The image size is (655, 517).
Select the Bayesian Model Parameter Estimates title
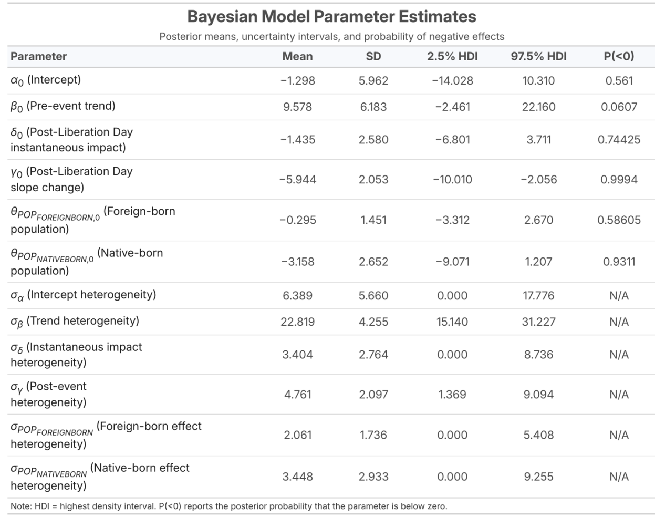(331, 16)
